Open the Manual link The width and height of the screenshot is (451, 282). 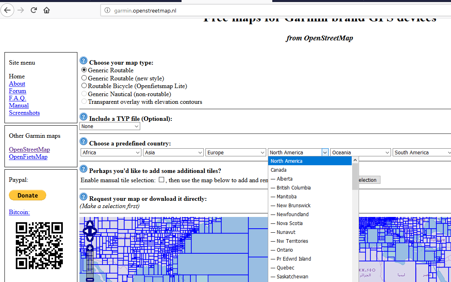[x=19, y=105]
